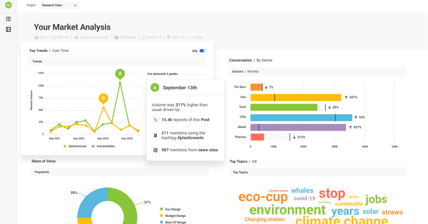Viewport: 428px width, 224px height.
Task: Click 'whales' in word cloud
Action: click(x=302, y=190)
